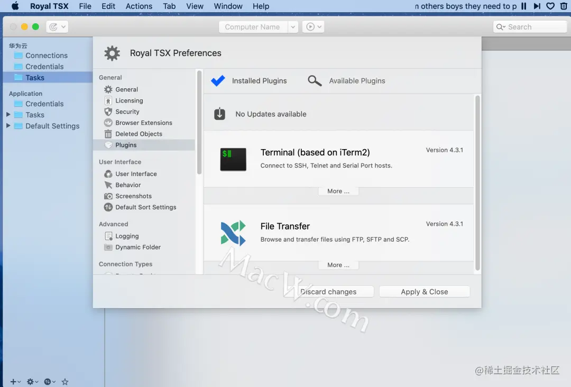The height and width of the screenshot is (387, 571).
Task: Click the Computer Name input field
Action: click(x=252, y=27)
